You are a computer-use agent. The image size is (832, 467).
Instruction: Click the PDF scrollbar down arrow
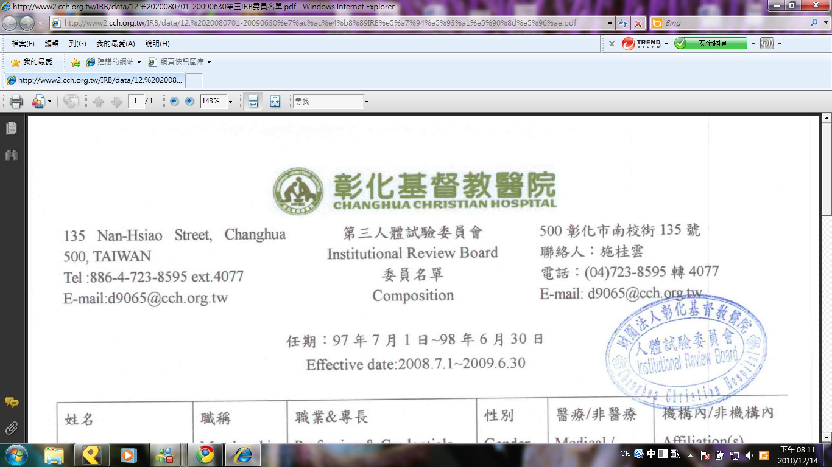pos(827,437)
